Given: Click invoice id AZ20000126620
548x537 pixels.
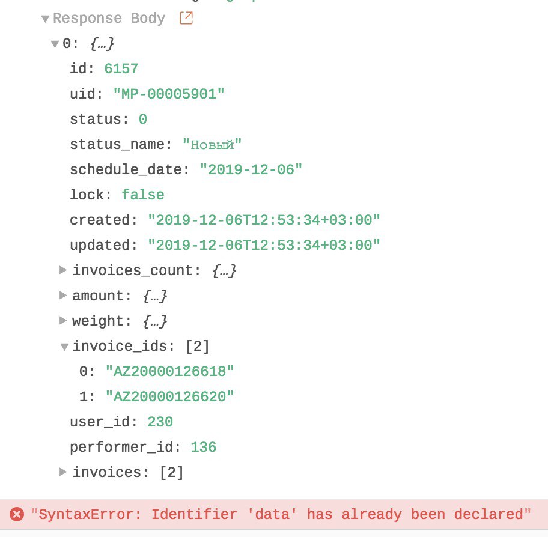Looking at the screenshot, I should [x=169, y=397].
